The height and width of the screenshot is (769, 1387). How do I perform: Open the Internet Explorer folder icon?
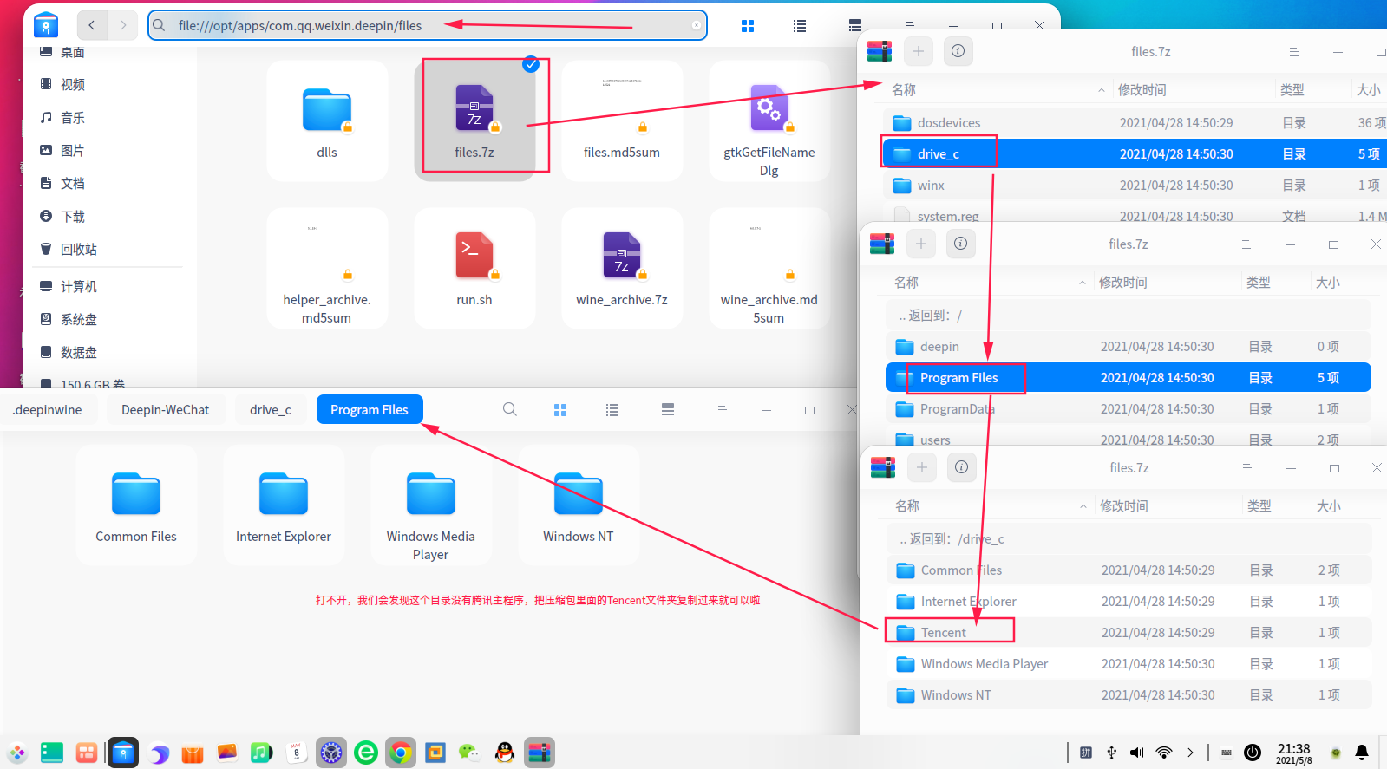(284, 505)
